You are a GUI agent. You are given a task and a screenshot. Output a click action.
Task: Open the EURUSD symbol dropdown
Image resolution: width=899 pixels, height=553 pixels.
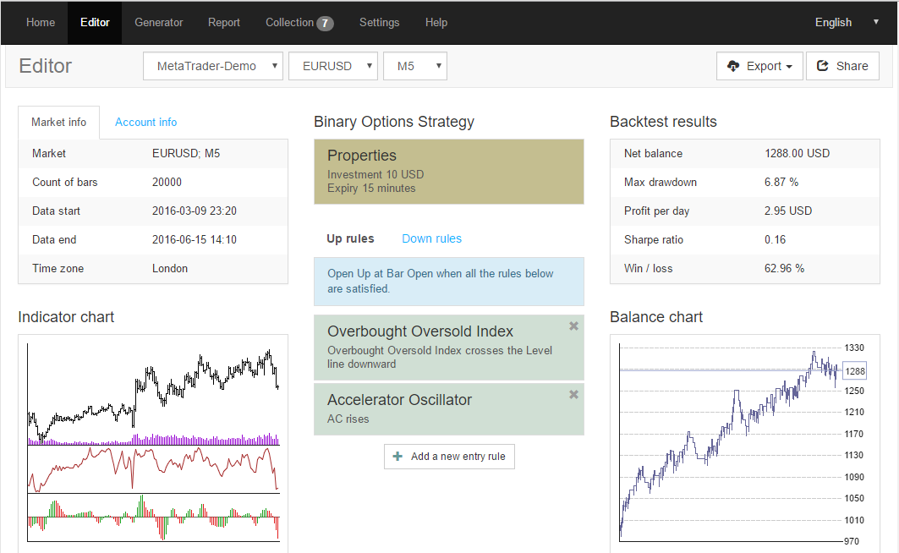333,66
